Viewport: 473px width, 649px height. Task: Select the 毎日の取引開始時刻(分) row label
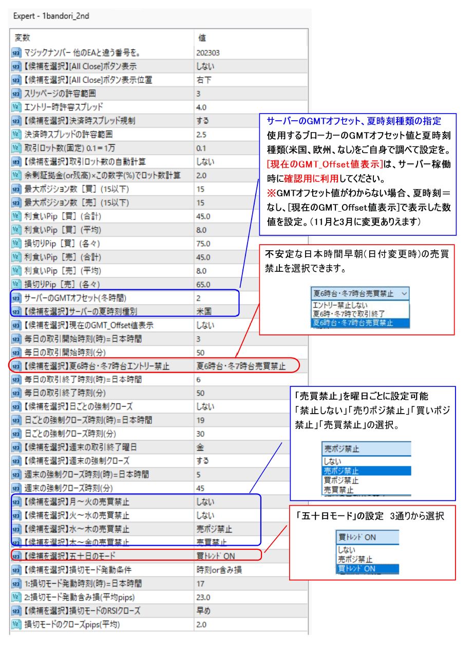[65, 353]
